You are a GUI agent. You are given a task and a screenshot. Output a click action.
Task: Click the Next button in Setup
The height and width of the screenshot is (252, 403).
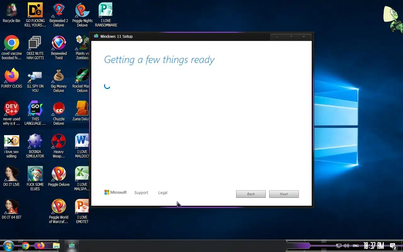tap(284, 194)
